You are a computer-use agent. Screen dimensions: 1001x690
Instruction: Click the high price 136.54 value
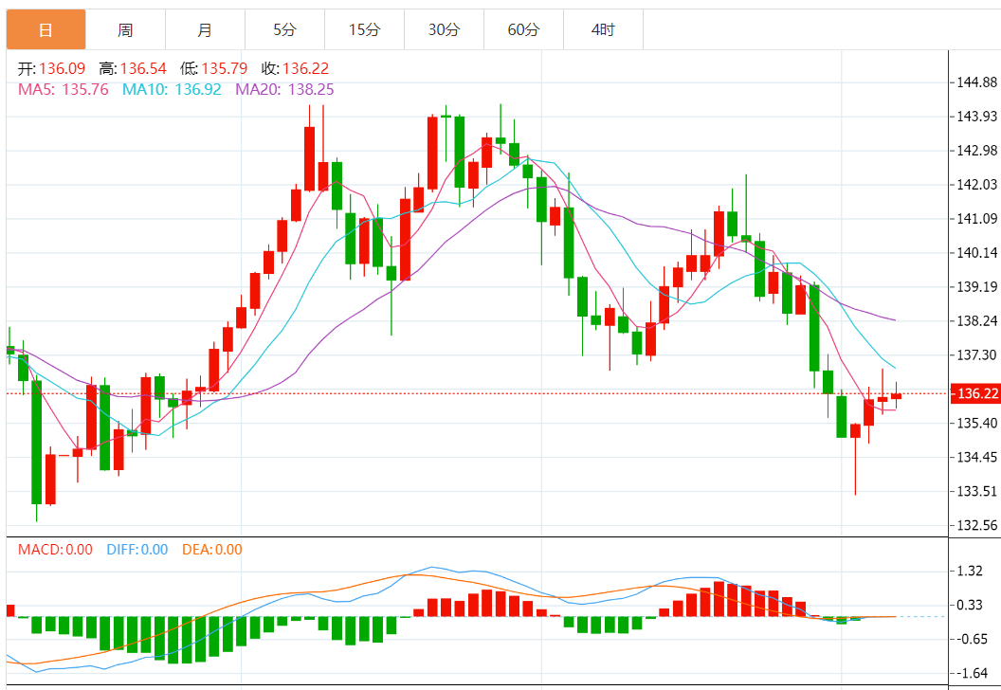coord(143,68)
